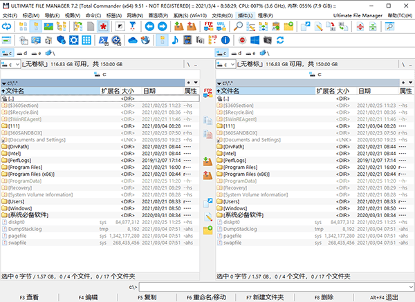Sort left panel by 日期 column header
The height and width of the screenshot is (302, 415).
tap(162, 91)
